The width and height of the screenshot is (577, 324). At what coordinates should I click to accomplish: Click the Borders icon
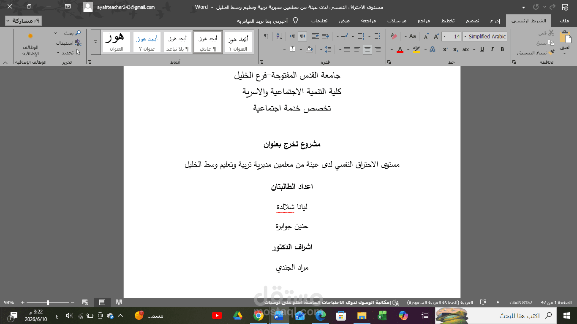pyautogui.click(x=292, y=49)
